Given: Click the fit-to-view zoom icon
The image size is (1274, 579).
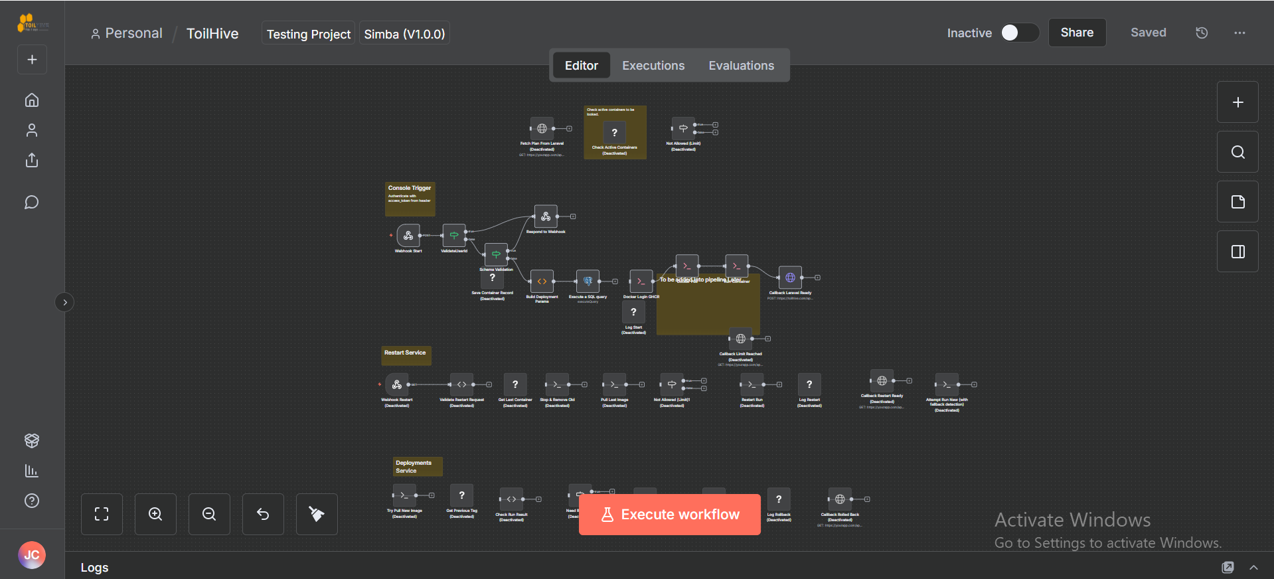Looking at the screenshot, I should (102, 514).
